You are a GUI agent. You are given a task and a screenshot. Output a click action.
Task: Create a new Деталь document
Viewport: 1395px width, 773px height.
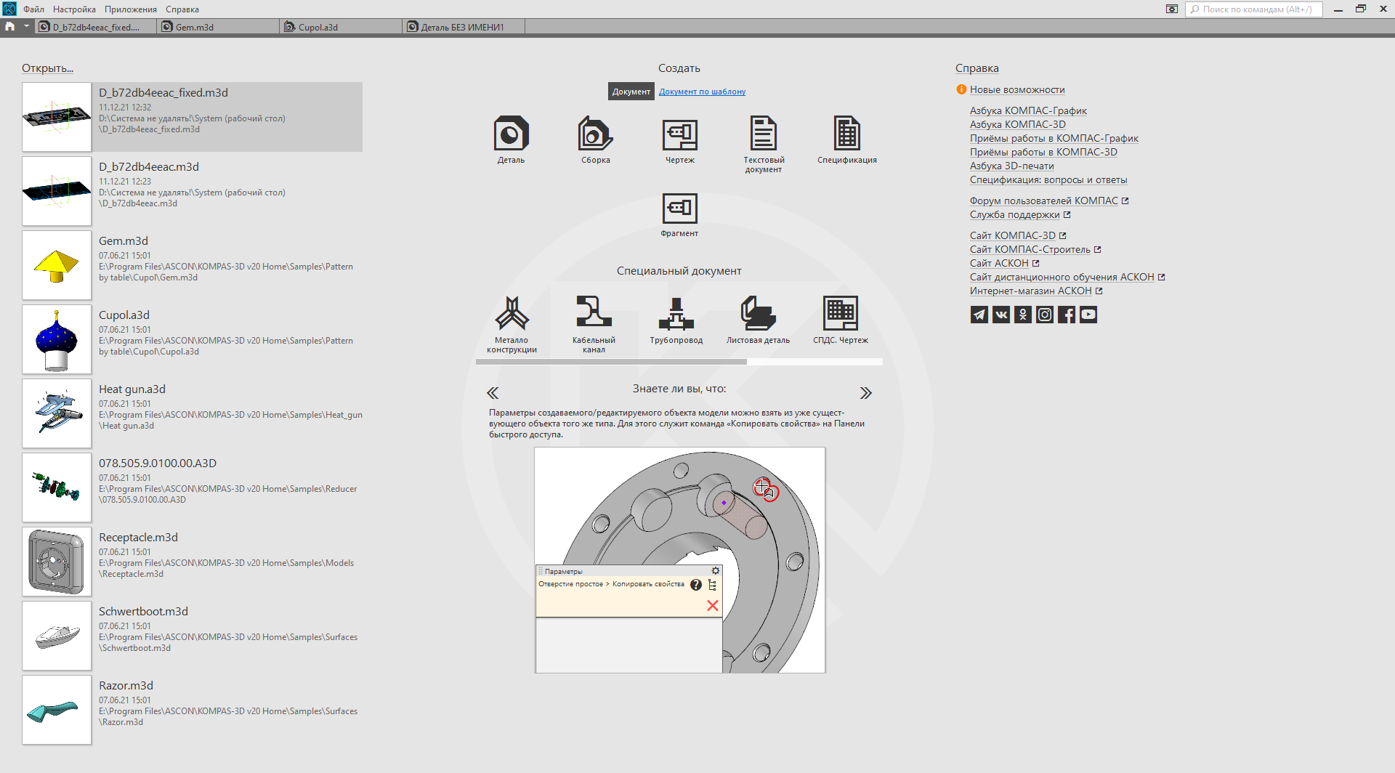[x=511, y=140]
